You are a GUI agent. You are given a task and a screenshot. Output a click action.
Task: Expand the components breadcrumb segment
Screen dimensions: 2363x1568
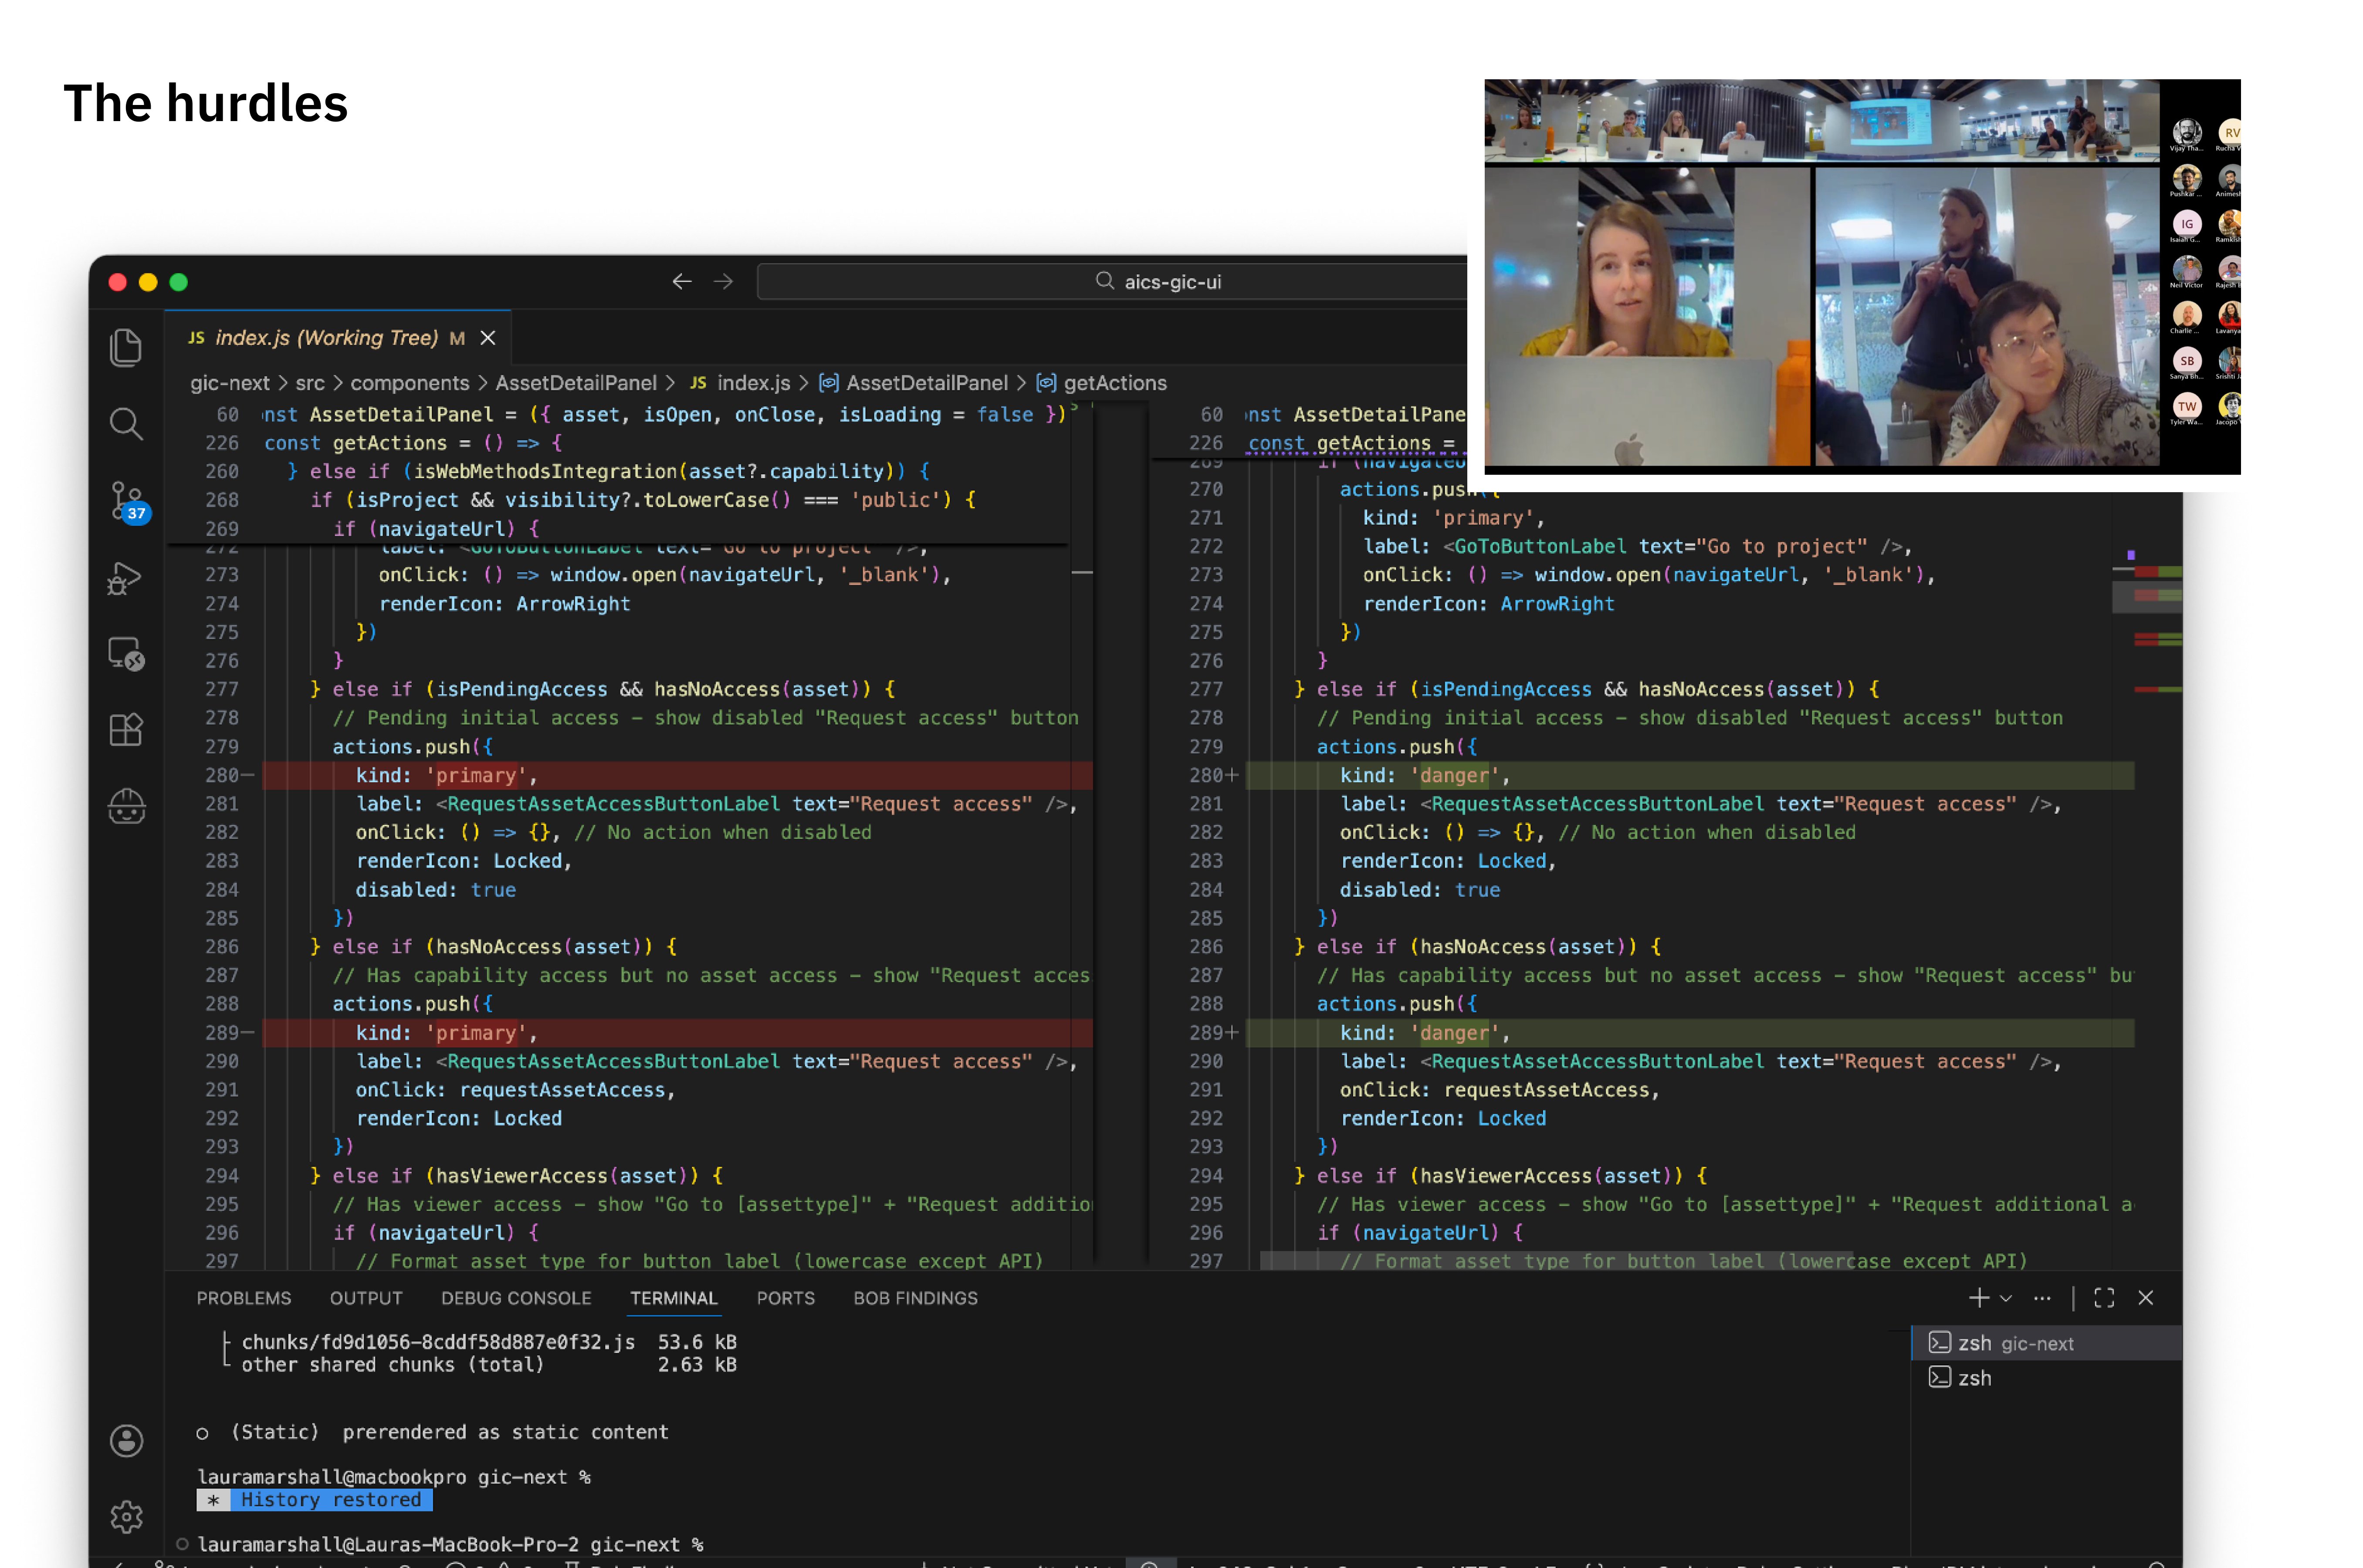[x=409, y=383]
